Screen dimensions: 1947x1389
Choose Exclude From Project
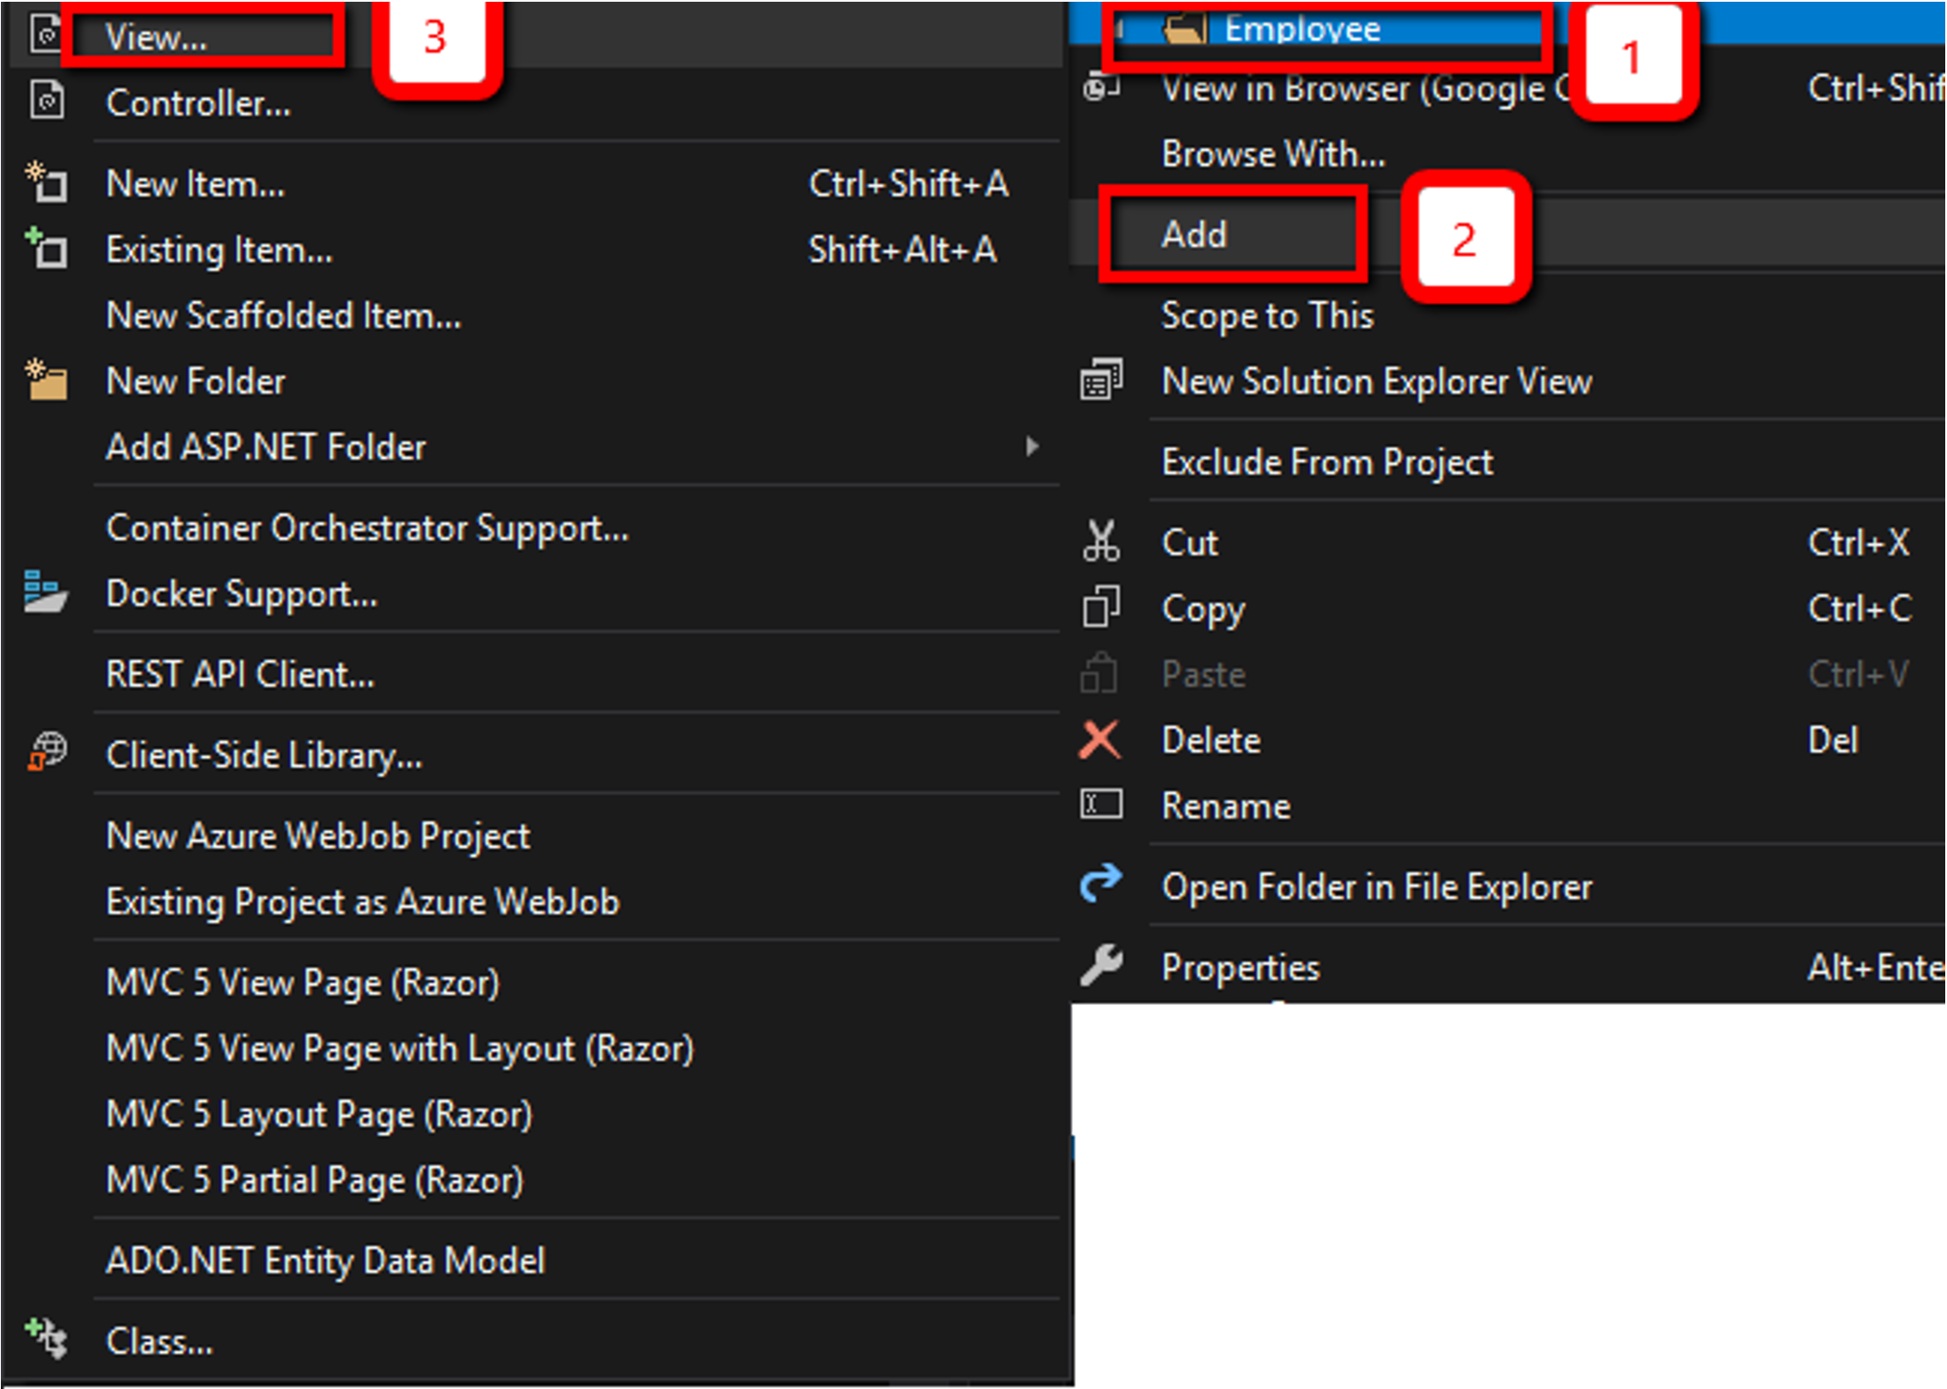click(1327, 462)
